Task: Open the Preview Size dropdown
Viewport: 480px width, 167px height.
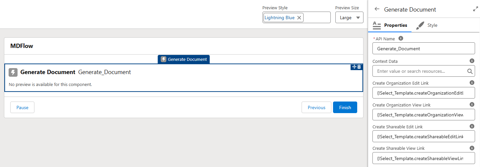Action: click(x=349, y=18)
